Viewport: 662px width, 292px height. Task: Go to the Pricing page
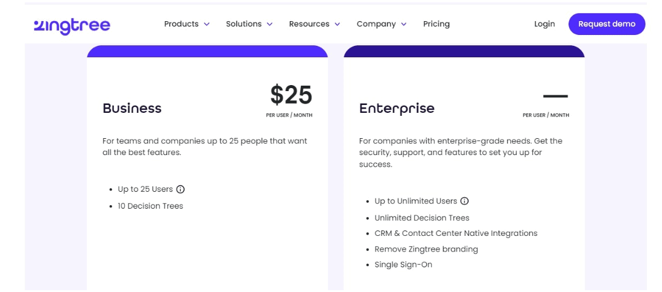click(x=436, y=24)
